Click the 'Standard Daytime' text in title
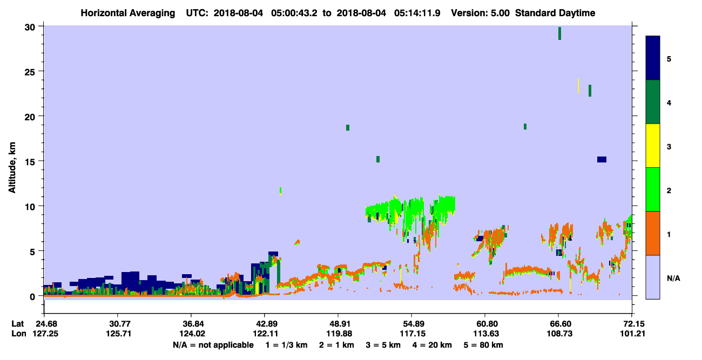 coord(555,13)
